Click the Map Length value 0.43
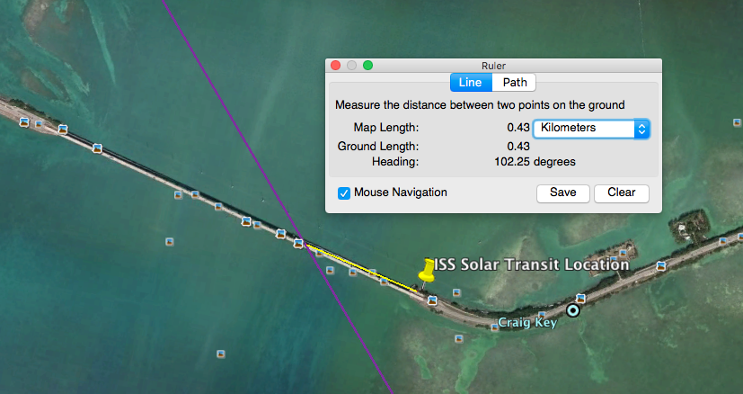 (518, 128)
